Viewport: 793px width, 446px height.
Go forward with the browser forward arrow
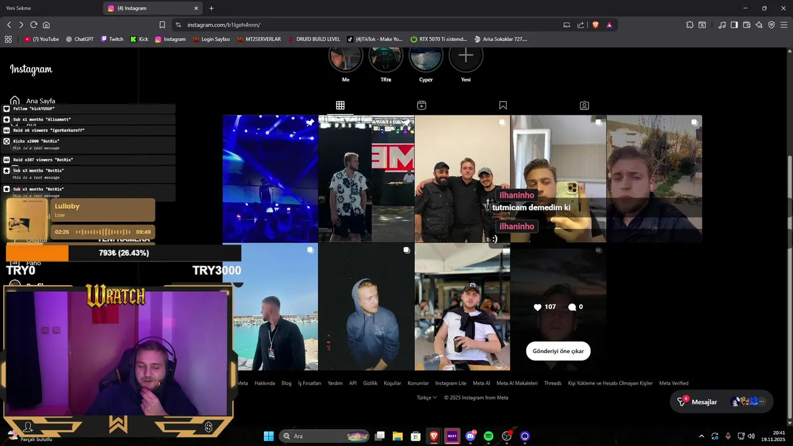click(21, 25)
